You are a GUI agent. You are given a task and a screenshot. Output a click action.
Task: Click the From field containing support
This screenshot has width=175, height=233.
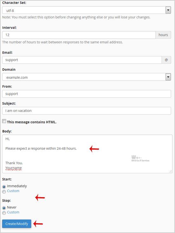[x=87, y=94]
